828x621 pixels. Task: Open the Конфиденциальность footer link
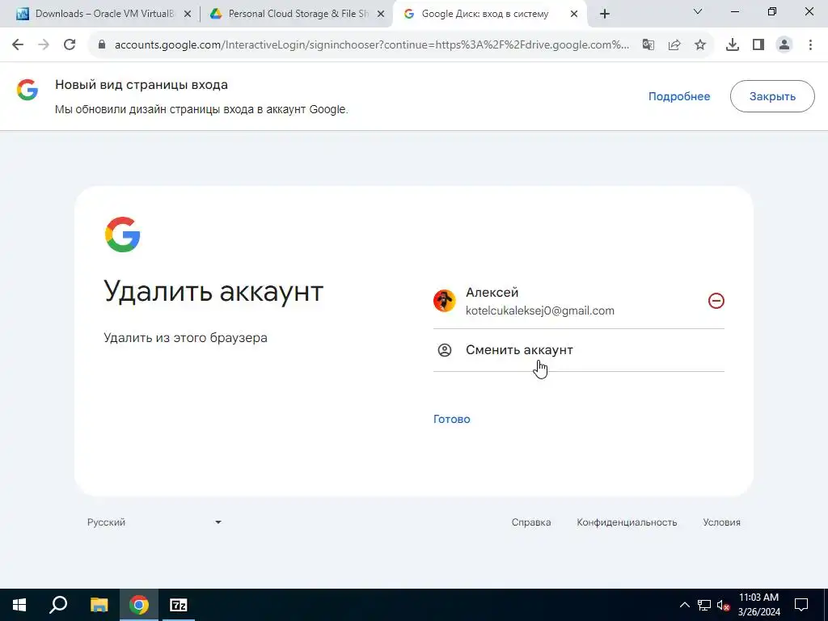[627, 522]
